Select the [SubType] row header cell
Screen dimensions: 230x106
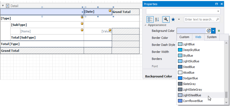(x=47, y=25)
